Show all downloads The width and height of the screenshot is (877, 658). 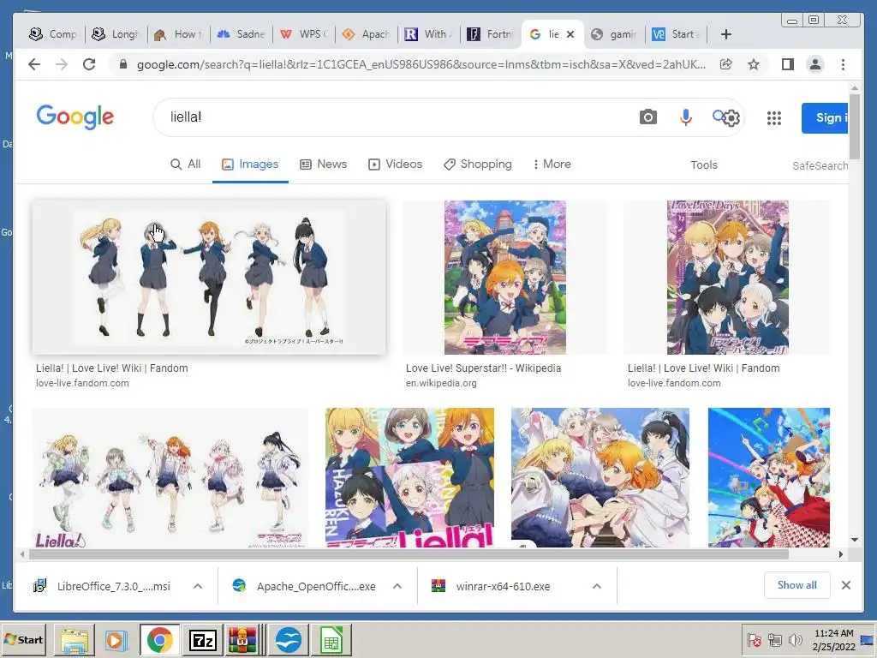click(x=797, y=584)
